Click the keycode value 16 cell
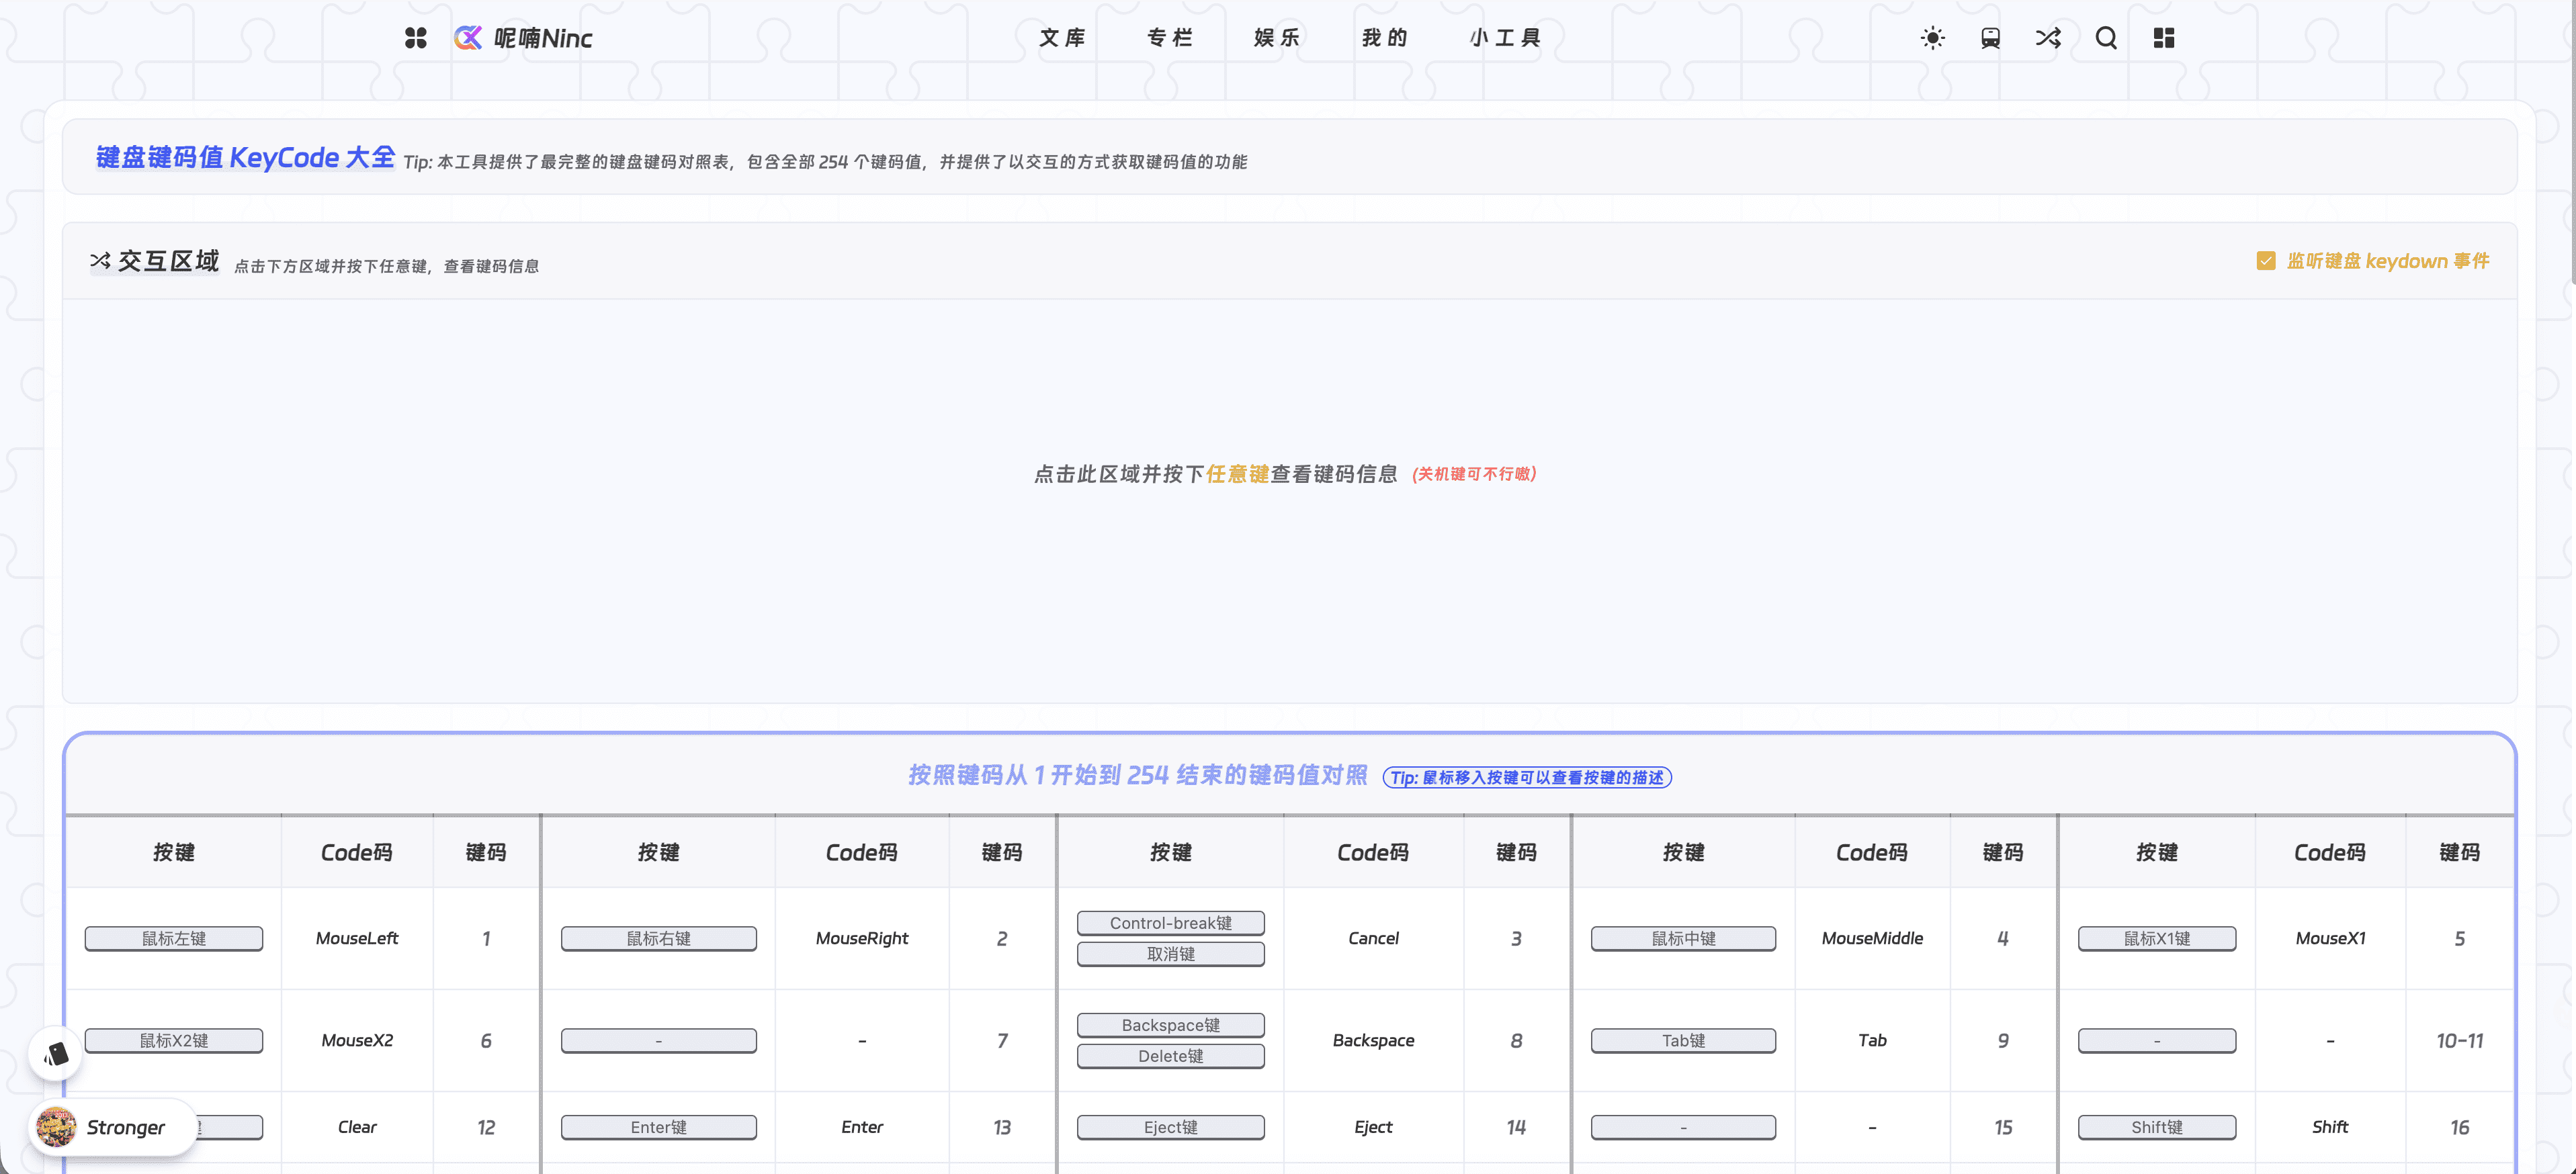The width and height of the screenshot is (2576, 1174). point(2459,1127)
